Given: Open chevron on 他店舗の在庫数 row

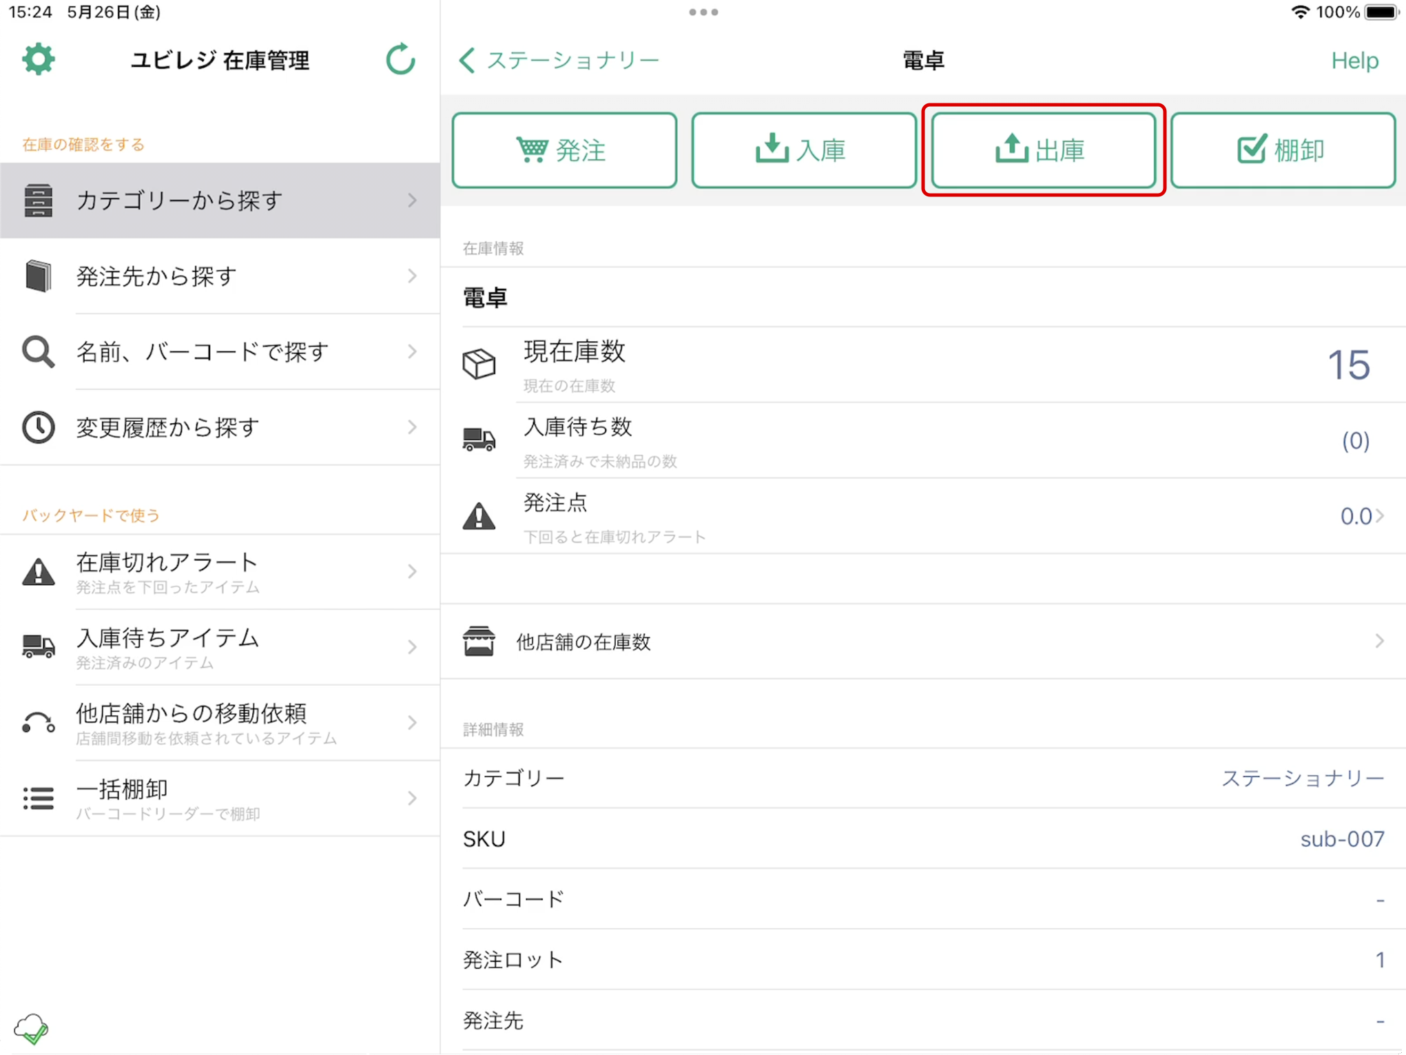Looking at the screenshot, I should click(1380, 642).
